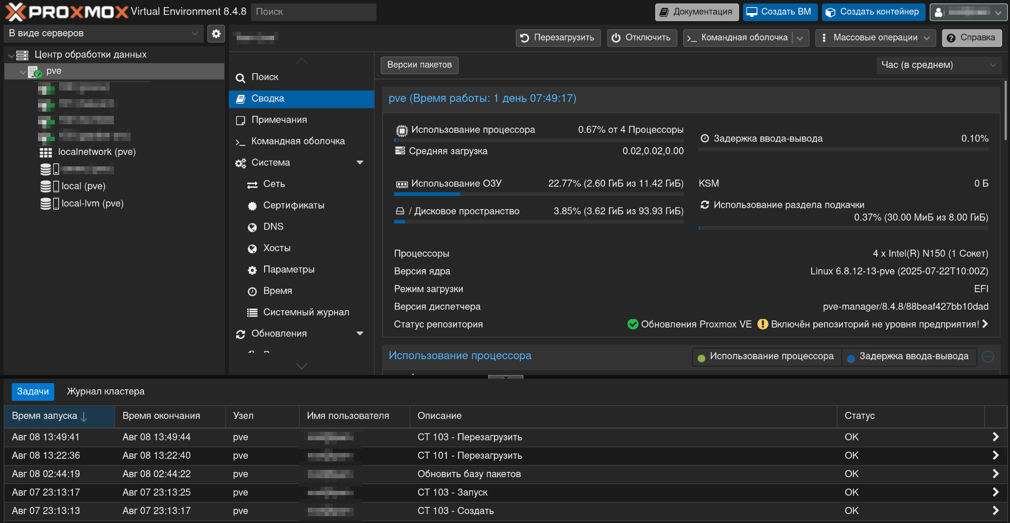The width and height of the screenshot is (1010, 523).
Task: Open the Примечания menu item
Action: pos(302,120)
